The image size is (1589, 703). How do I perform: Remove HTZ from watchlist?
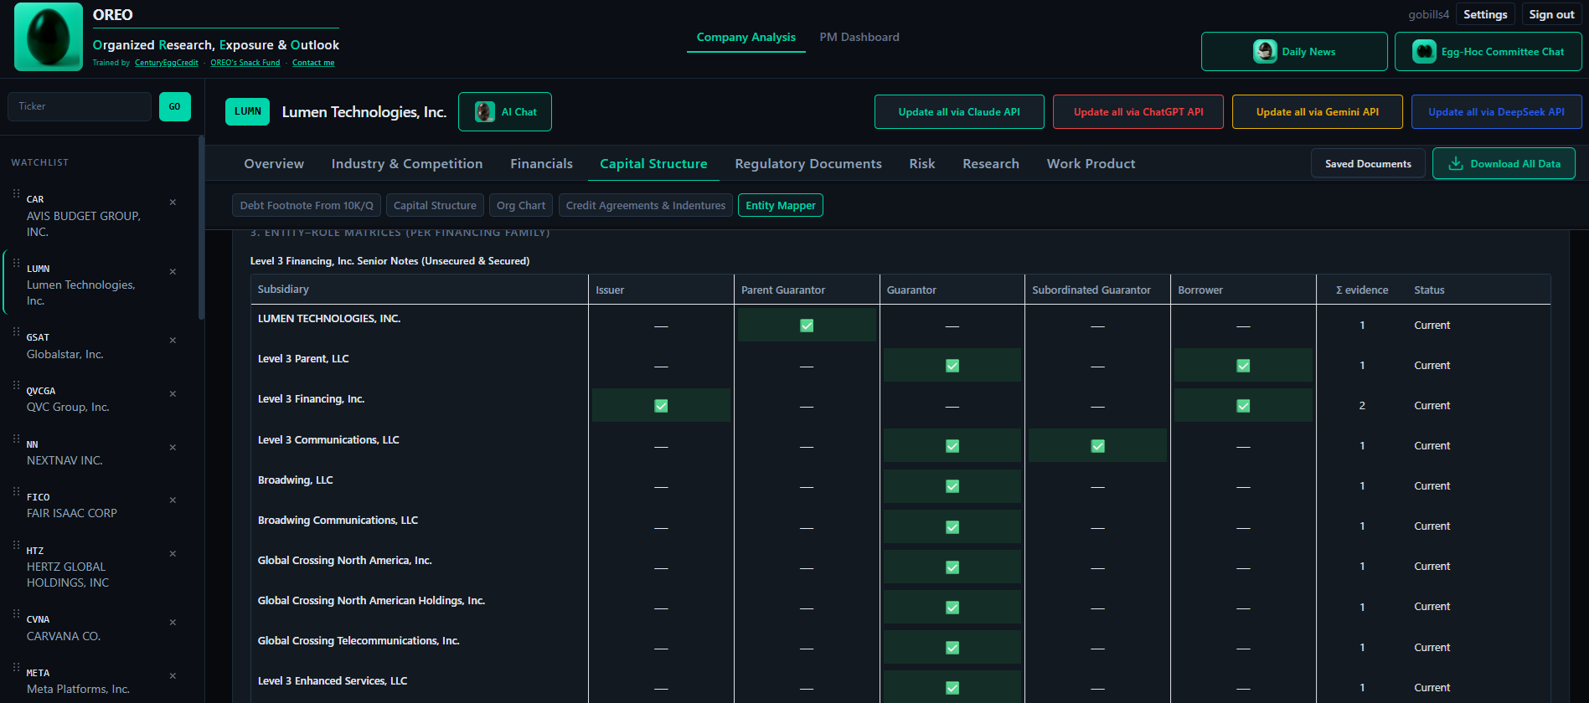pos(173,553)
